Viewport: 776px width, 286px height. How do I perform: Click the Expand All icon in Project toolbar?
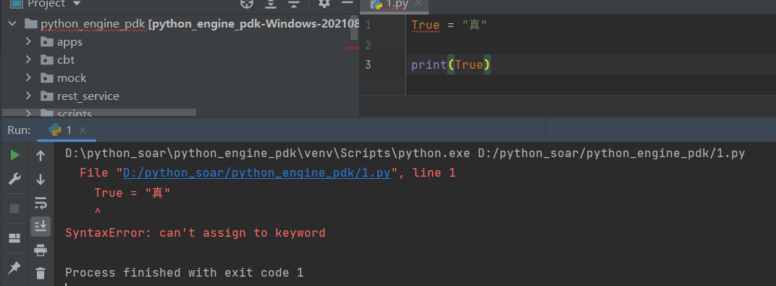click(x=271, y=4)
